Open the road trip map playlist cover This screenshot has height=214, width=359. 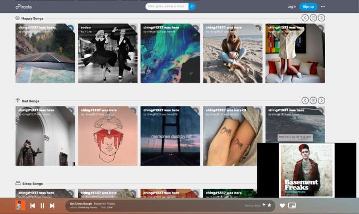tap(45, 53)
